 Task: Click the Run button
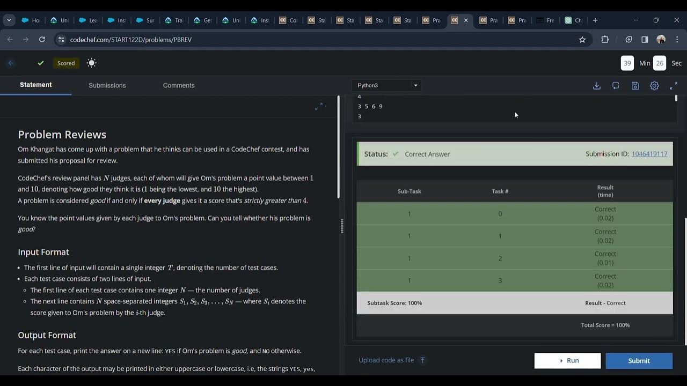pos(567,361)
